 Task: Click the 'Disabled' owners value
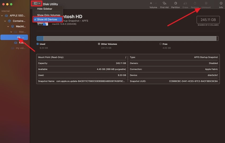pyautogui.click(x=213, y=63)
